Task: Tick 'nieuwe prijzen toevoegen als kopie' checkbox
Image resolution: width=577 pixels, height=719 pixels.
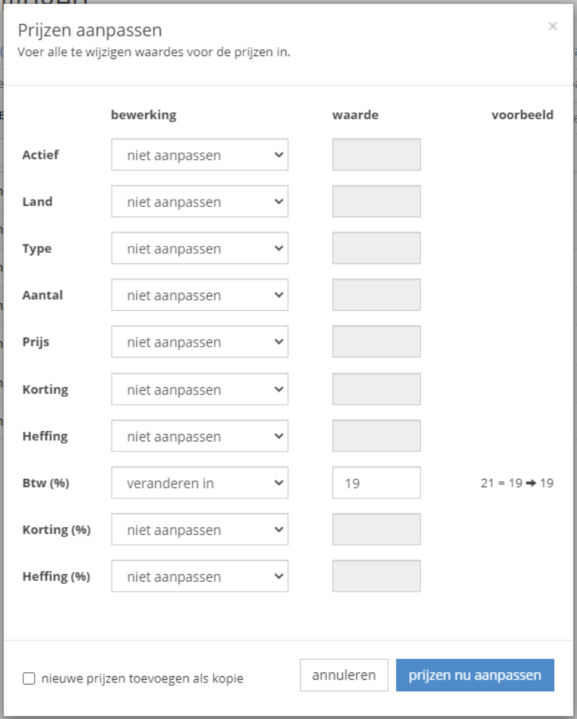Action: click(29, 679)
